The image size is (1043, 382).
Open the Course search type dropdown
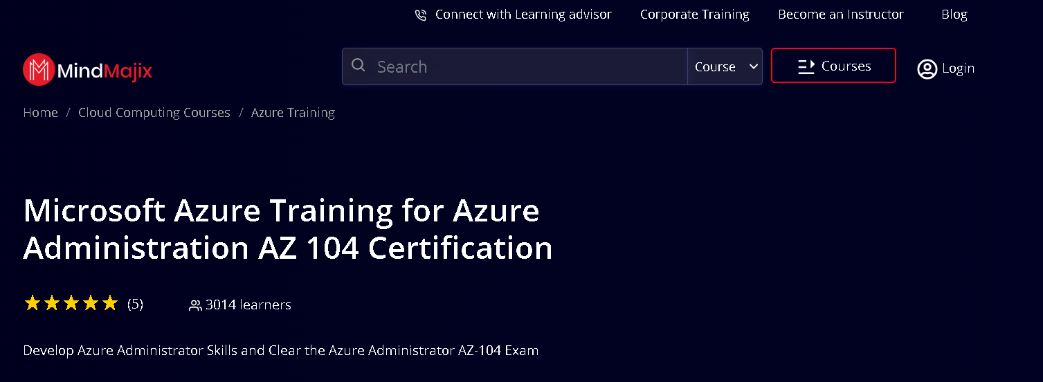(725, 66)
